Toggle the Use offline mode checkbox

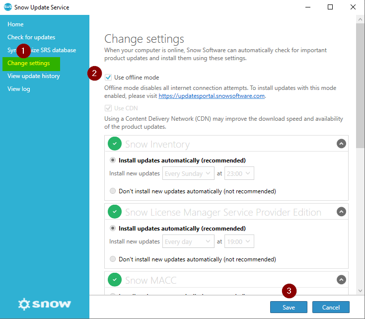108,78
